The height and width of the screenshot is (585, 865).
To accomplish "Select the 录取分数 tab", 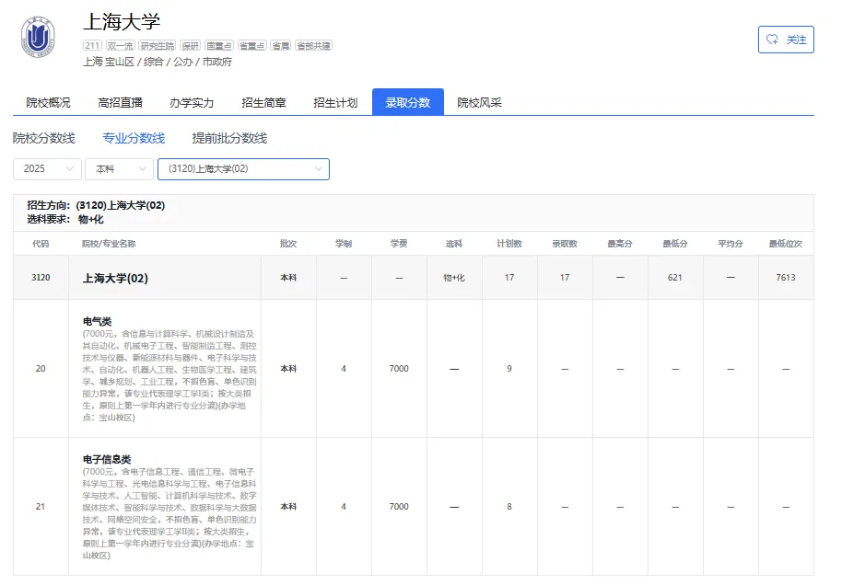I will [408, 102].
